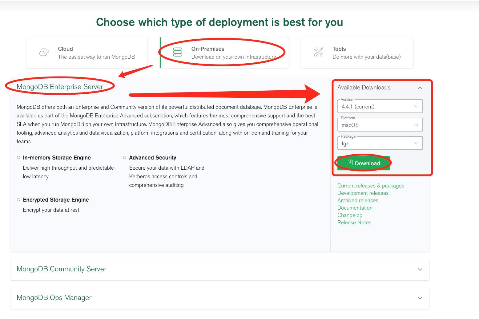This screenshot has width=479, height=319.
Task: Open the Package tgz dropdown
Action: pyautogui.click(x=380, y=143)
